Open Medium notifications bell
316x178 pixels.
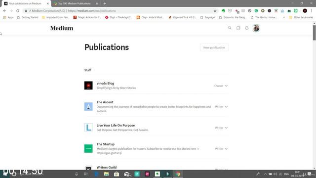tap(247, 28)
